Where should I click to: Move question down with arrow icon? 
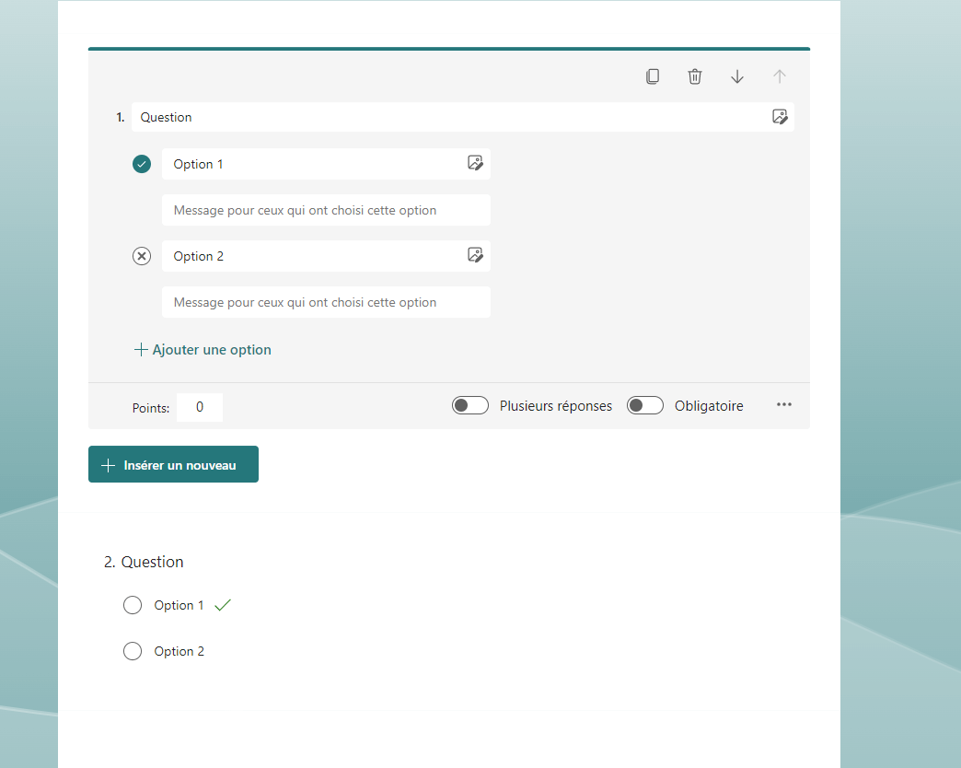(737, 76)
